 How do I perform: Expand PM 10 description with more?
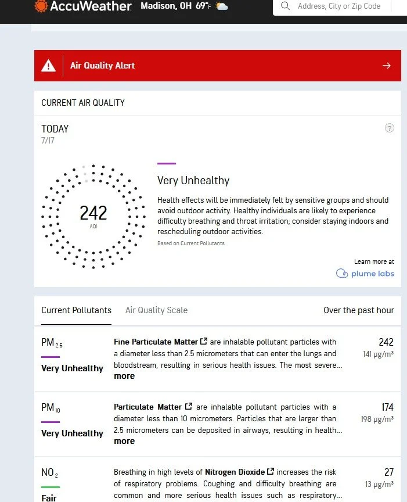pos(124,441)
